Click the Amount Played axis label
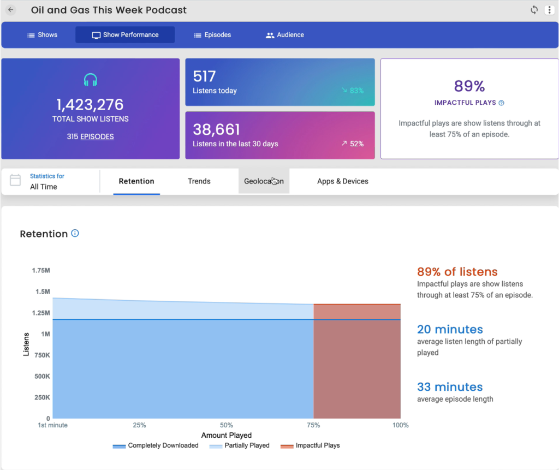This screenshot has width=559, height=470. 227,435
